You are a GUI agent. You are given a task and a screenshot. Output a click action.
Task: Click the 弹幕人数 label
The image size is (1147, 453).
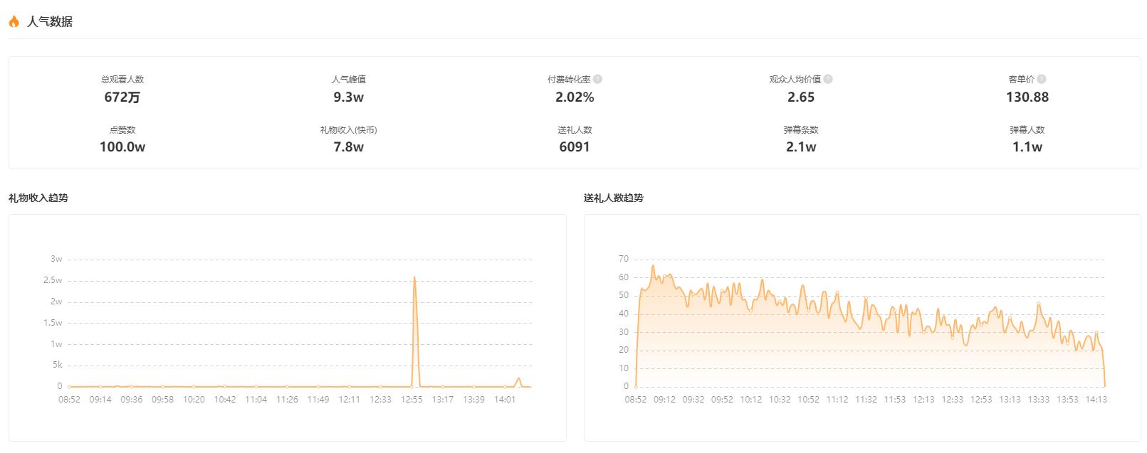pyautogui.click(x=1027, y=130)
